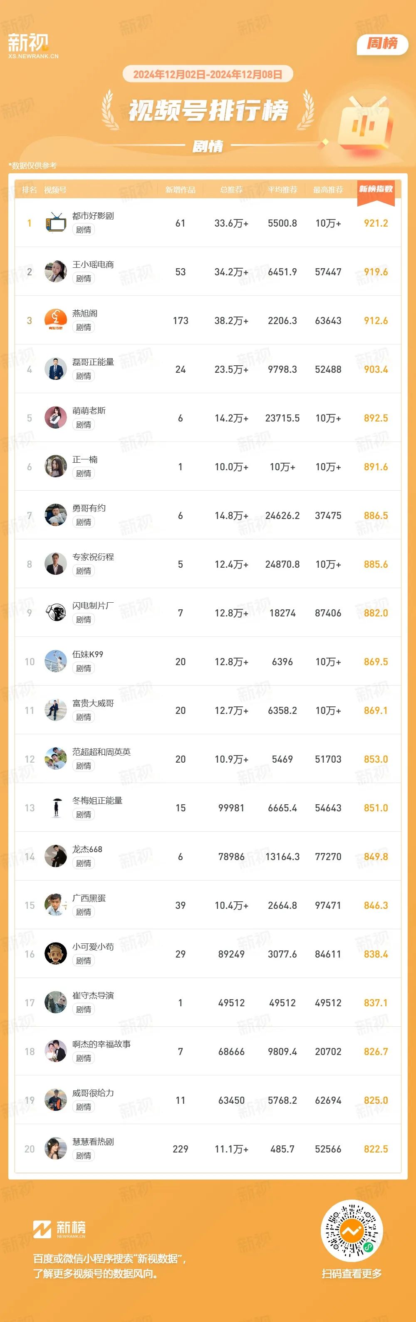Click the 总推荐 column header
Image resolution: width=416 pixels, height=1322 pixels.
[231, 190]
